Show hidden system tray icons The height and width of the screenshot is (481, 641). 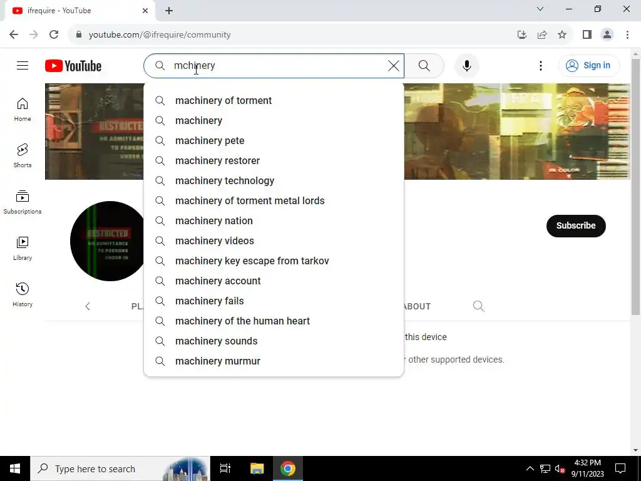pos(530,468)
